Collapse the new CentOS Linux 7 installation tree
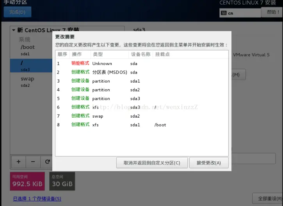 [x=14, y=30]
